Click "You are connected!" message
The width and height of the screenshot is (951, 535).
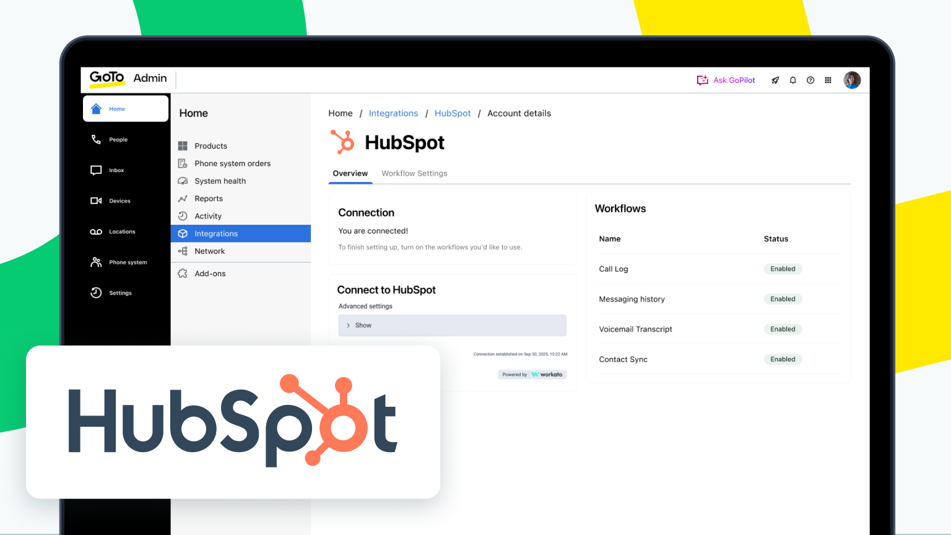[x=373, y=231]
